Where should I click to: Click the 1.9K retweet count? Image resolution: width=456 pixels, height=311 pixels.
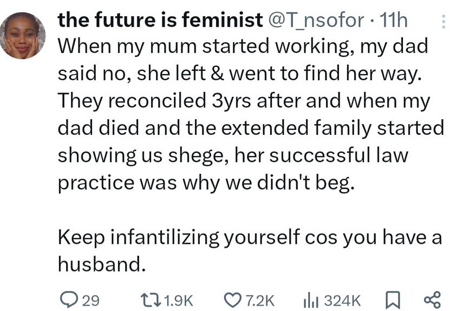pyautogui.click(x=179, y=301)
